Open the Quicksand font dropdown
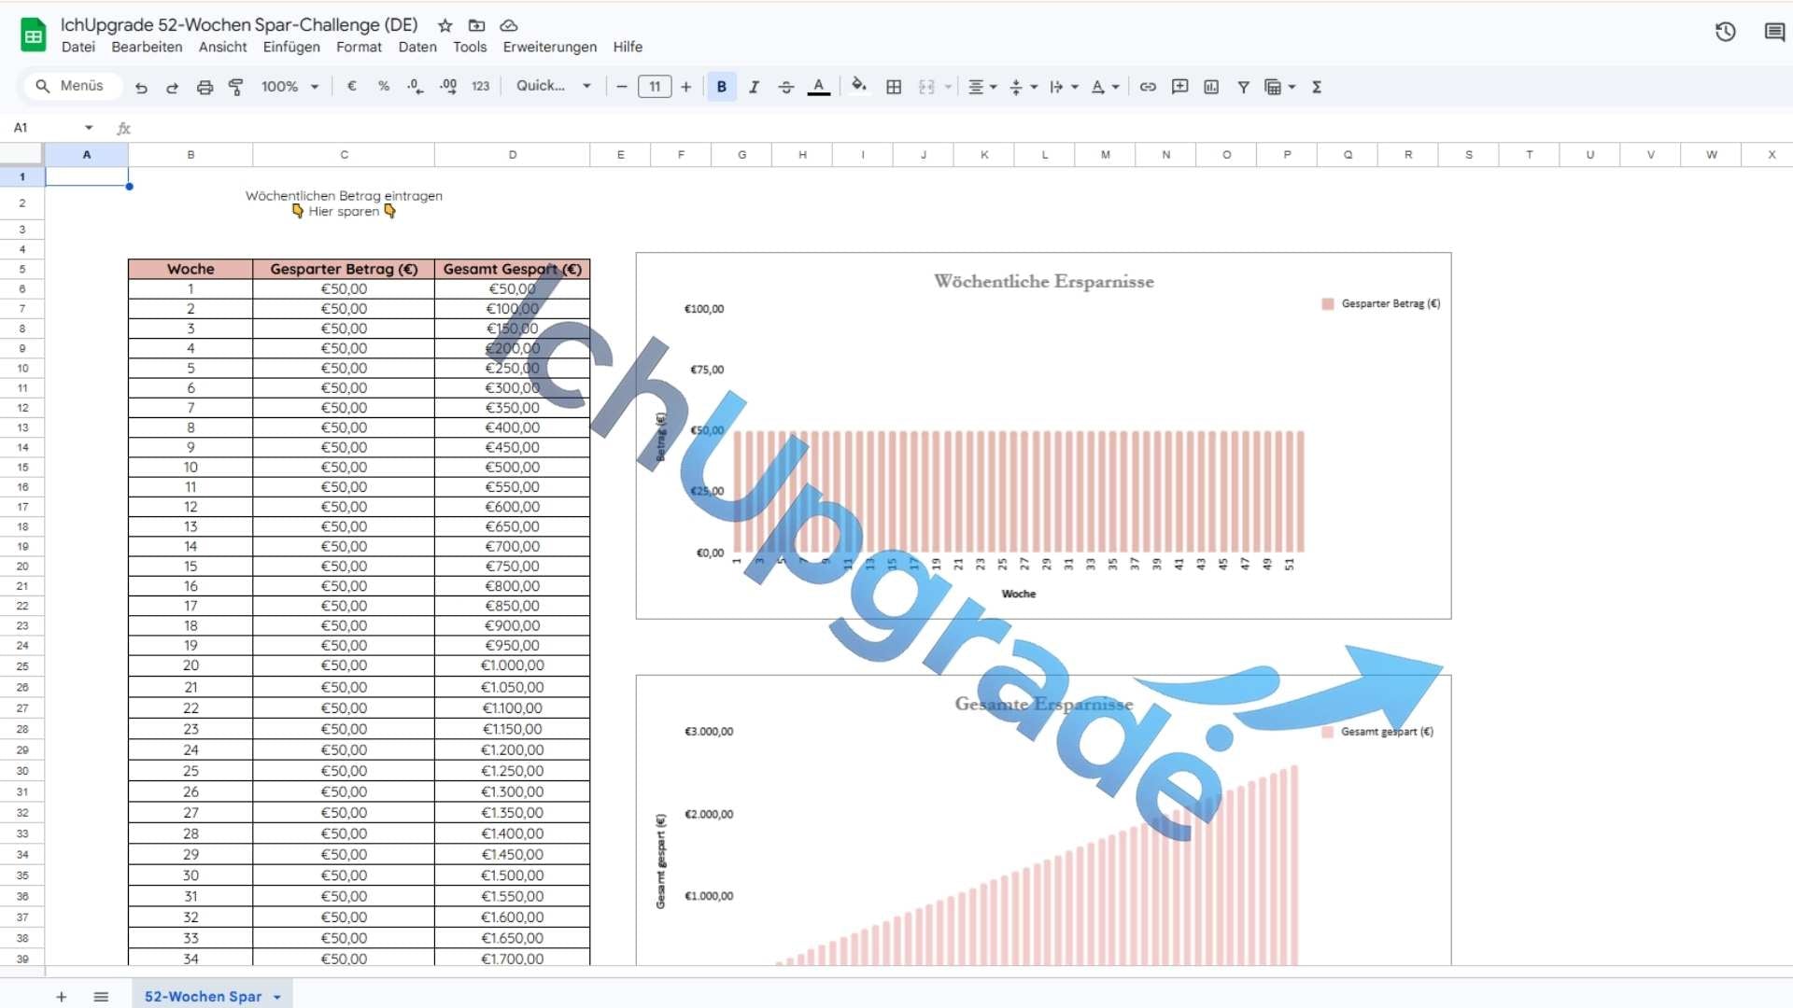Image resolution: width=1793 pixels, height=1008 pixels. [x=554, y=86]
